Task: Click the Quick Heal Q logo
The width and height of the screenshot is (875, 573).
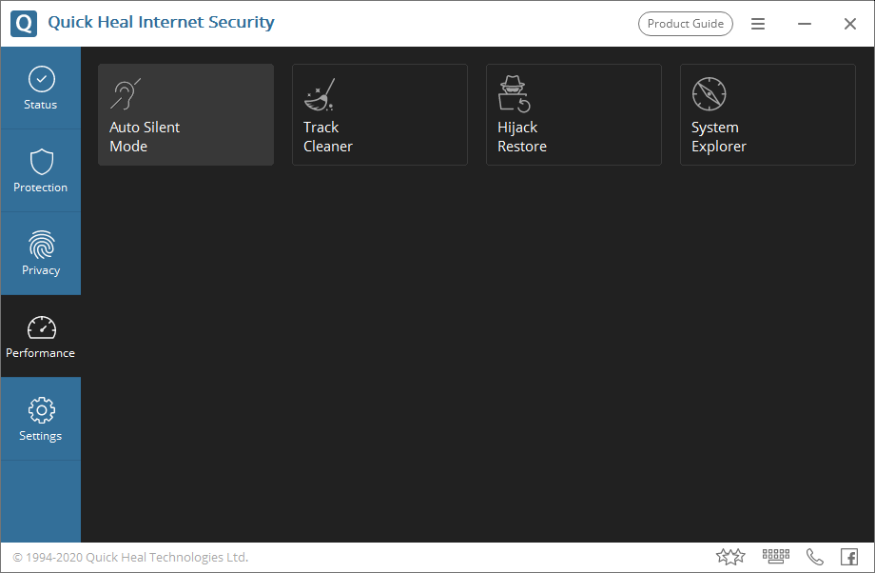Action: pos(24,23)
